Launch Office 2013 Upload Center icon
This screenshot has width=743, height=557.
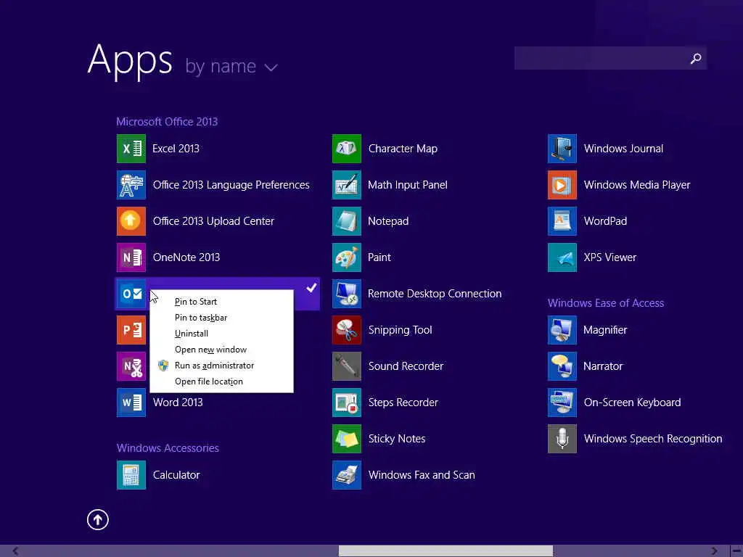coord(131,221)
